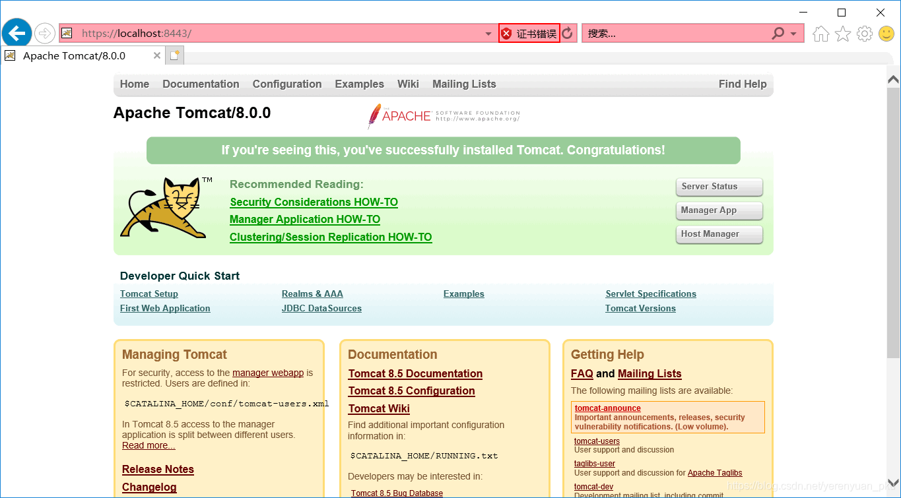Click the Manager App button

pyautogui.click(x=719, y=210)
